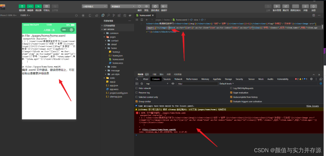Viewport: 326px width, 156px height.
Task: Open the mini program mode (小程序模式) dropdown
Action: [94, 6]
